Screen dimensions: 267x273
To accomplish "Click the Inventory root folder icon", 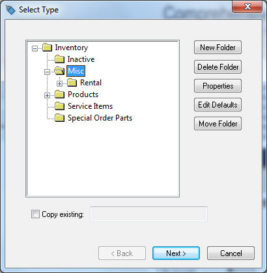I will [x=47, y=48].
